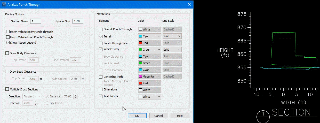Click the Cancel button
Viewport: 320px width, 123px height.
pyautogui.click(x=159, y=116)
